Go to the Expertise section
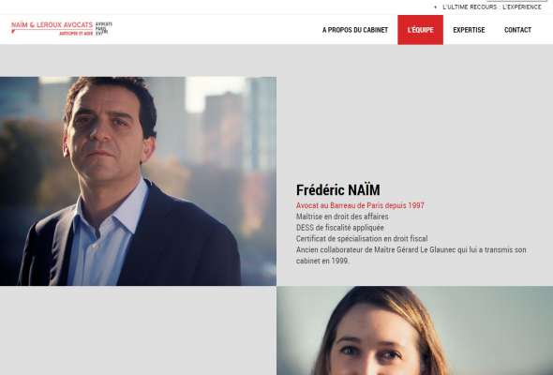 469,30
